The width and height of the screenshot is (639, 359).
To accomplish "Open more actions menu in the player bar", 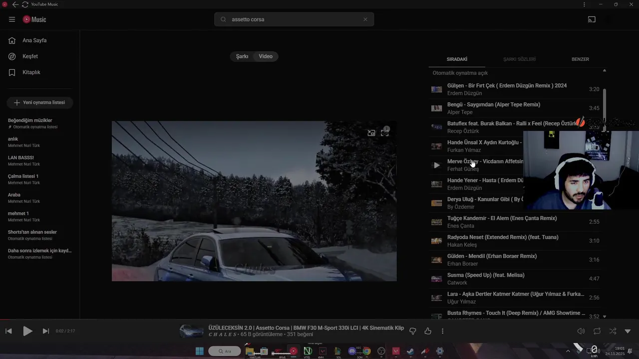I will coord(442,331).
